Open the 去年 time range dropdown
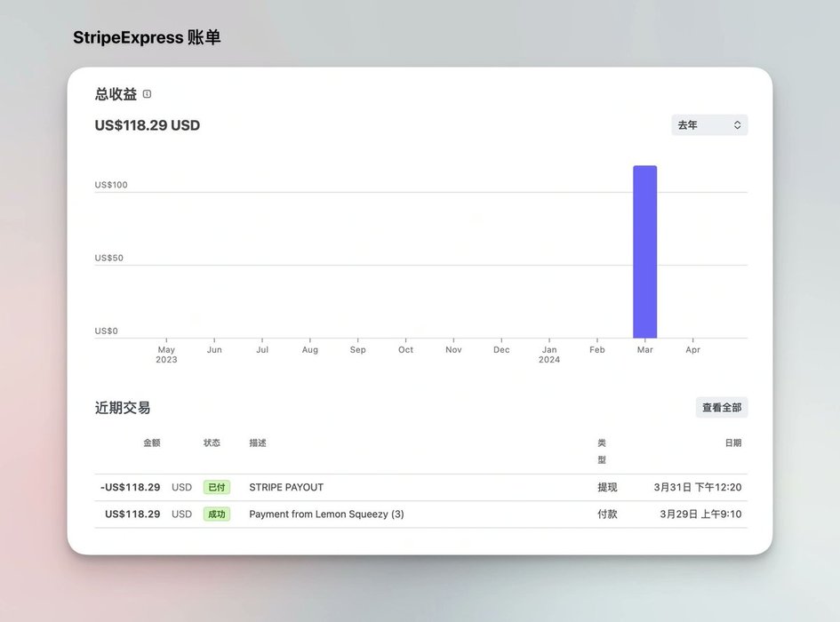 point(708,125)
